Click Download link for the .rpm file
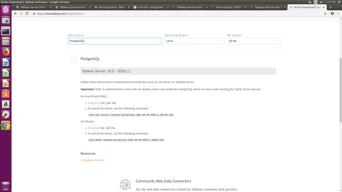The image size is (342, 192). coord(94,103)
